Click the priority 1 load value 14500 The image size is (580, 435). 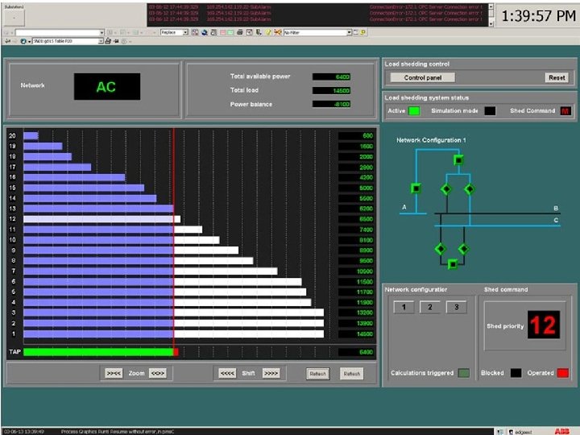tap(356, 334)
